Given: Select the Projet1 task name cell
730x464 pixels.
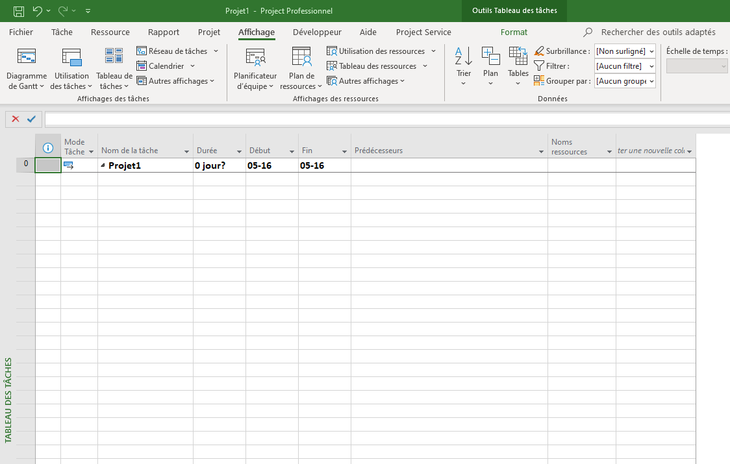Looking at the screenshot, I should click(145, 165).
